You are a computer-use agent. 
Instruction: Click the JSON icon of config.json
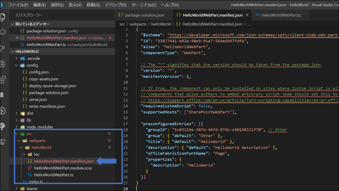(x=25, y=72)
